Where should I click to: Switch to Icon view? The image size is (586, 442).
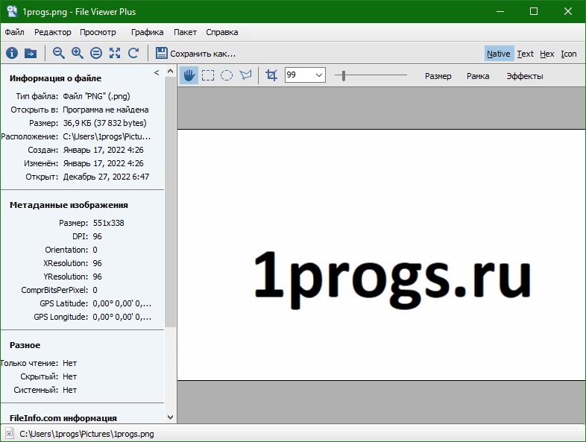tap(568, 54)
